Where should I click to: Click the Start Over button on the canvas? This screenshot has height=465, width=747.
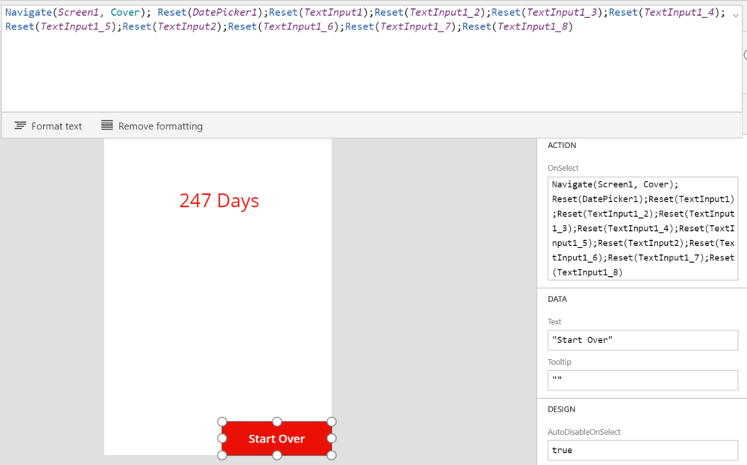pyautogui.click(x=276, y=439)
